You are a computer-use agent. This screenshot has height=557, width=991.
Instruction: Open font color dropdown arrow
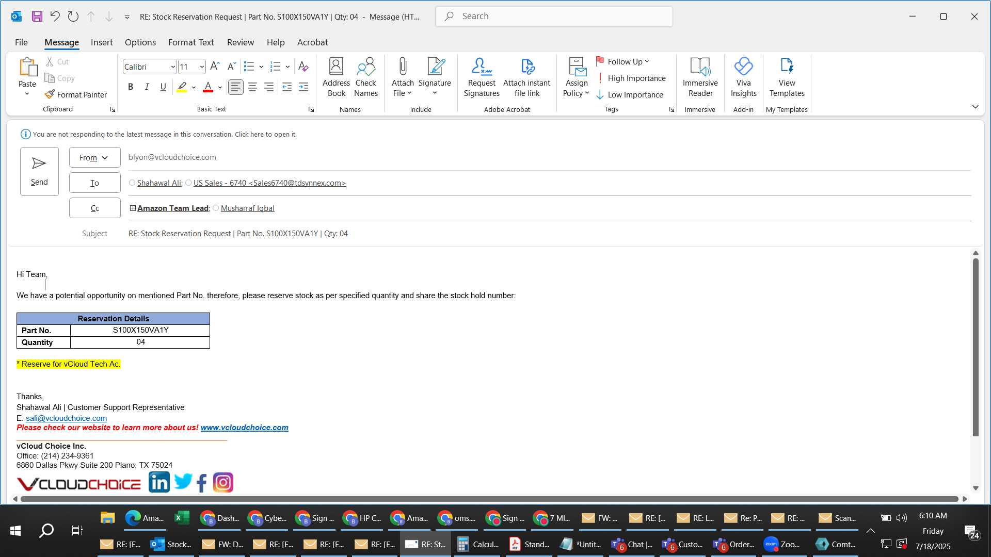[220, 88]
